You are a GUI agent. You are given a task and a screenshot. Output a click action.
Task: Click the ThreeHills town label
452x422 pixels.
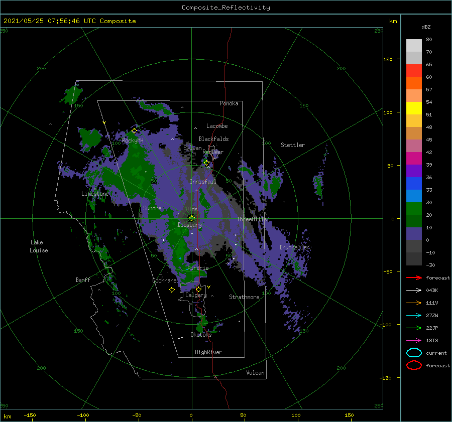tap(252, 219)
